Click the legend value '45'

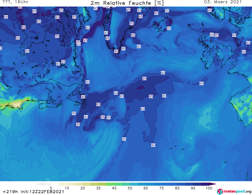pos(114,188)
